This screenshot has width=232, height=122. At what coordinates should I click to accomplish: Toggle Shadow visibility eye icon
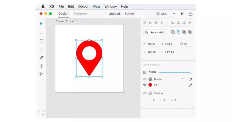pyautogui.click(x=145, y=93)
